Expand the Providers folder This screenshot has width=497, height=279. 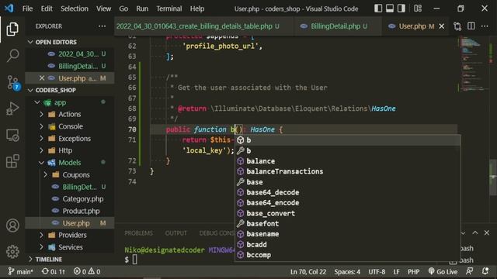click(41, 235)
